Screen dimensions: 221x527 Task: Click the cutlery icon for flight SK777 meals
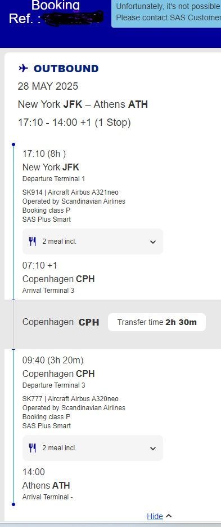point(32,447)
